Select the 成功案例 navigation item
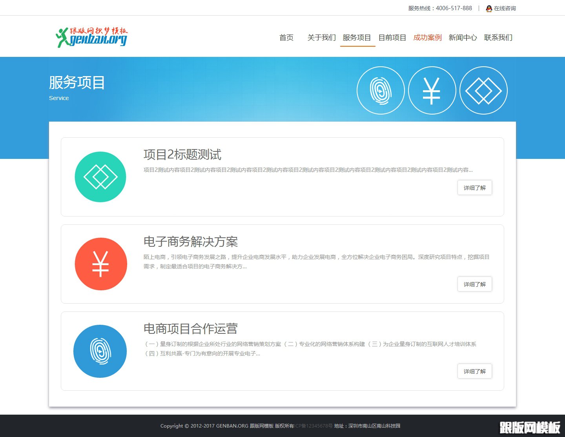Screen dimensions: 565x437 [427, 38]
